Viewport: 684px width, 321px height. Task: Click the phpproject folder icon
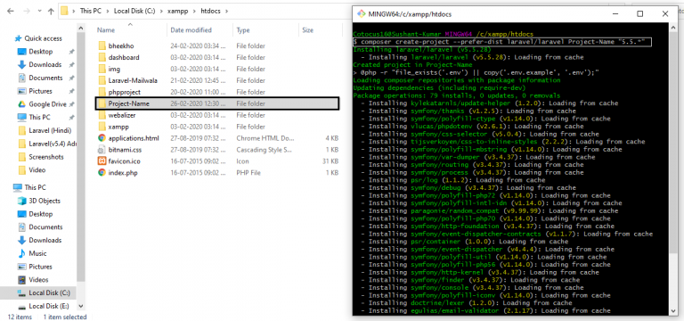pos(102,92)
